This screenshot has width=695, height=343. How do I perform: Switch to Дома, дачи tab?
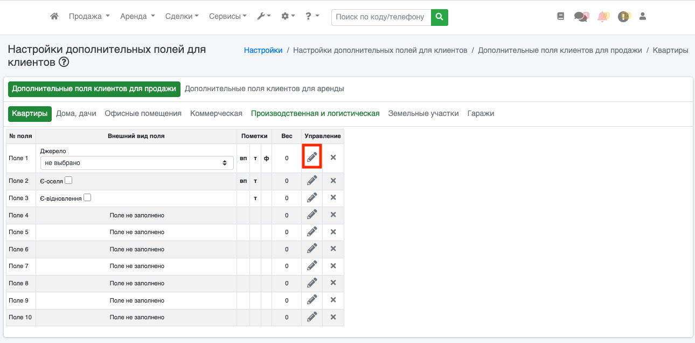click(76, 113)
